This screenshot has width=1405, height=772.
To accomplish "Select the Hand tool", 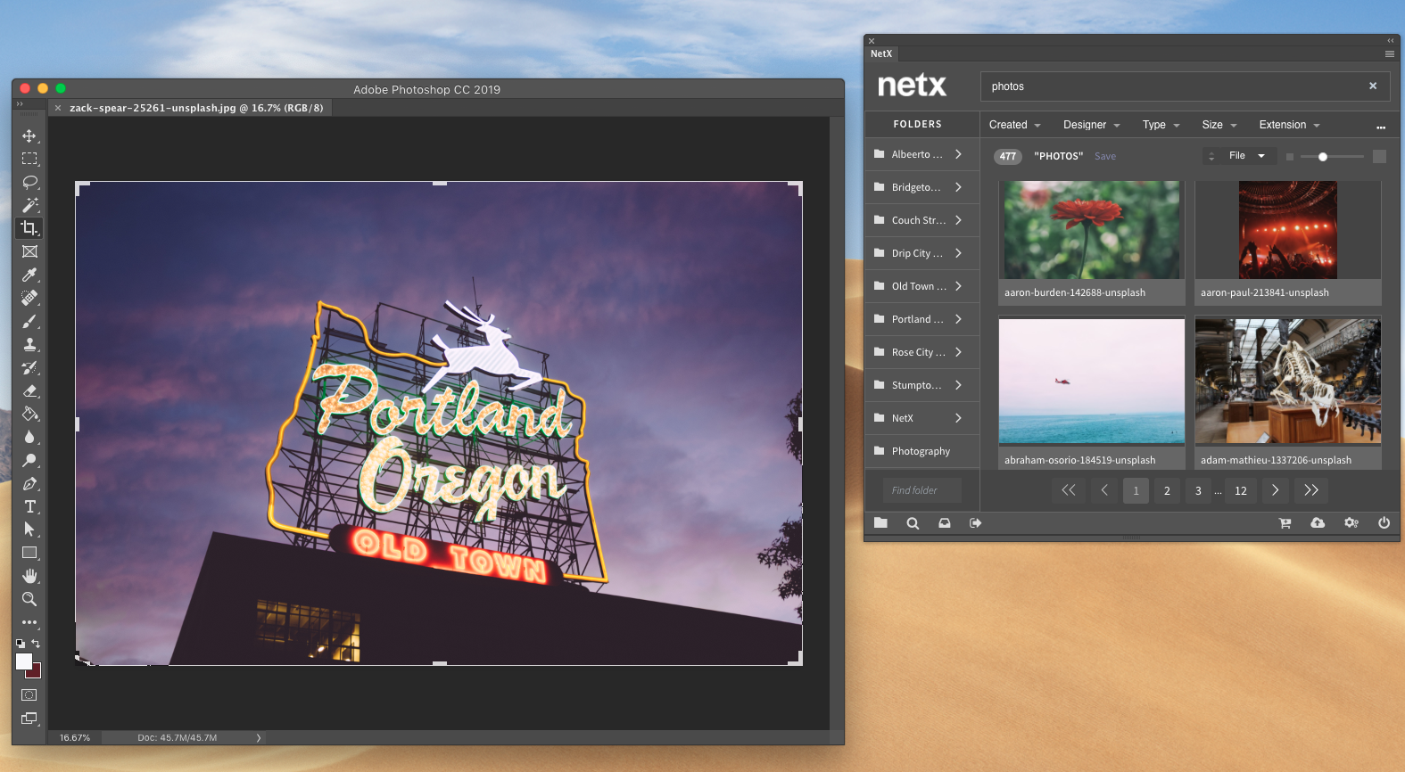I will coord(29,576).
